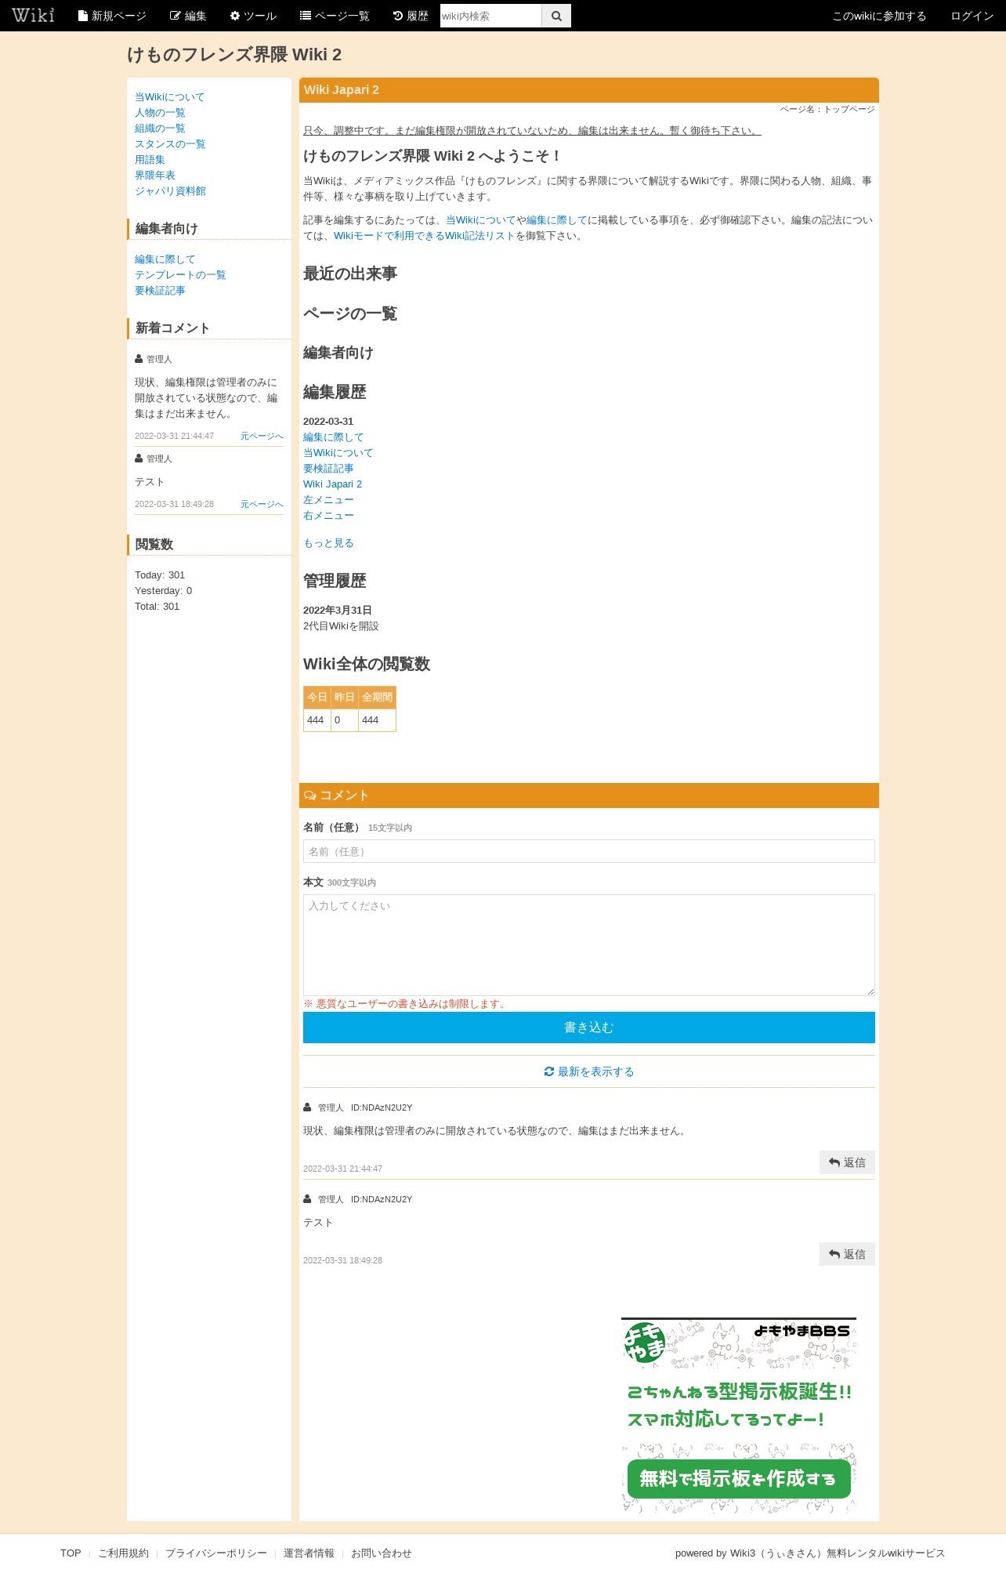
Task: Click 元ページへ for the 21:44:47 comment
Action: [x=262, y=436]
